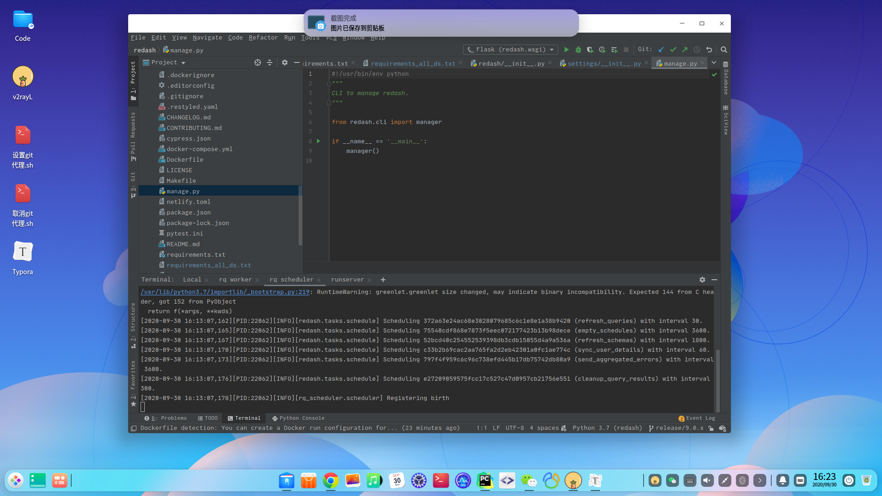This screenshot has height=496, width=882.
Task: Open the Problems tool window
Action: click(x=165, y=418)
